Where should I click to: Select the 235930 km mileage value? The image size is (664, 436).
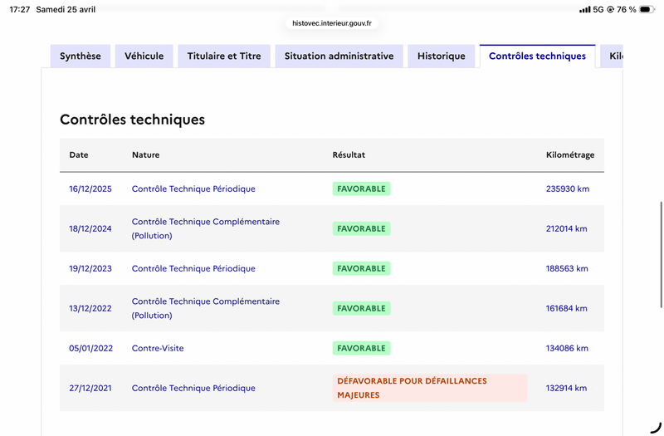click(x=568, y=189)
